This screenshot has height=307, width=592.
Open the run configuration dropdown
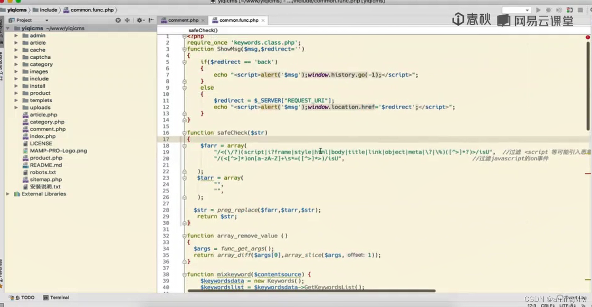pyautogui.click(x=516, y=10)
